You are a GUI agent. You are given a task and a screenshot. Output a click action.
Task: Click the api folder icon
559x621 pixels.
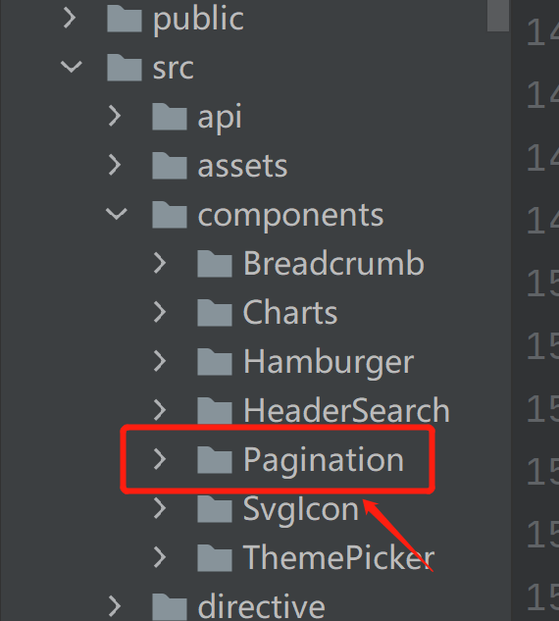170,117
